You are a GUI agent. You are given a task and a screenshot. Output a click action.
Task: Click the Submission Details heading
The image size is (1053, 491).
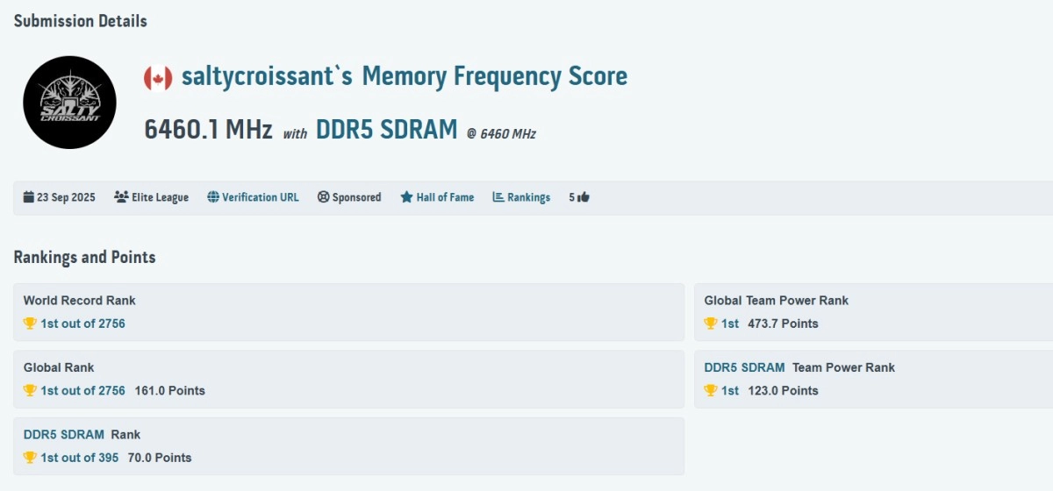coord(81,20)
